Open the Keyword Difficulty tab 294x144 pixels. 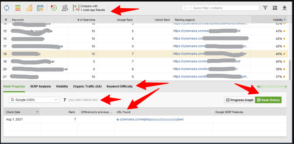point(119,86)
